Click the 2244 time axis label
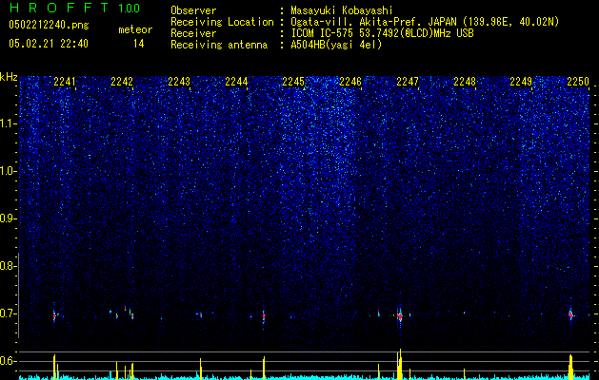The height and width of the screenshot is (380, 599). pyautogui.click(x=236, y=82)
